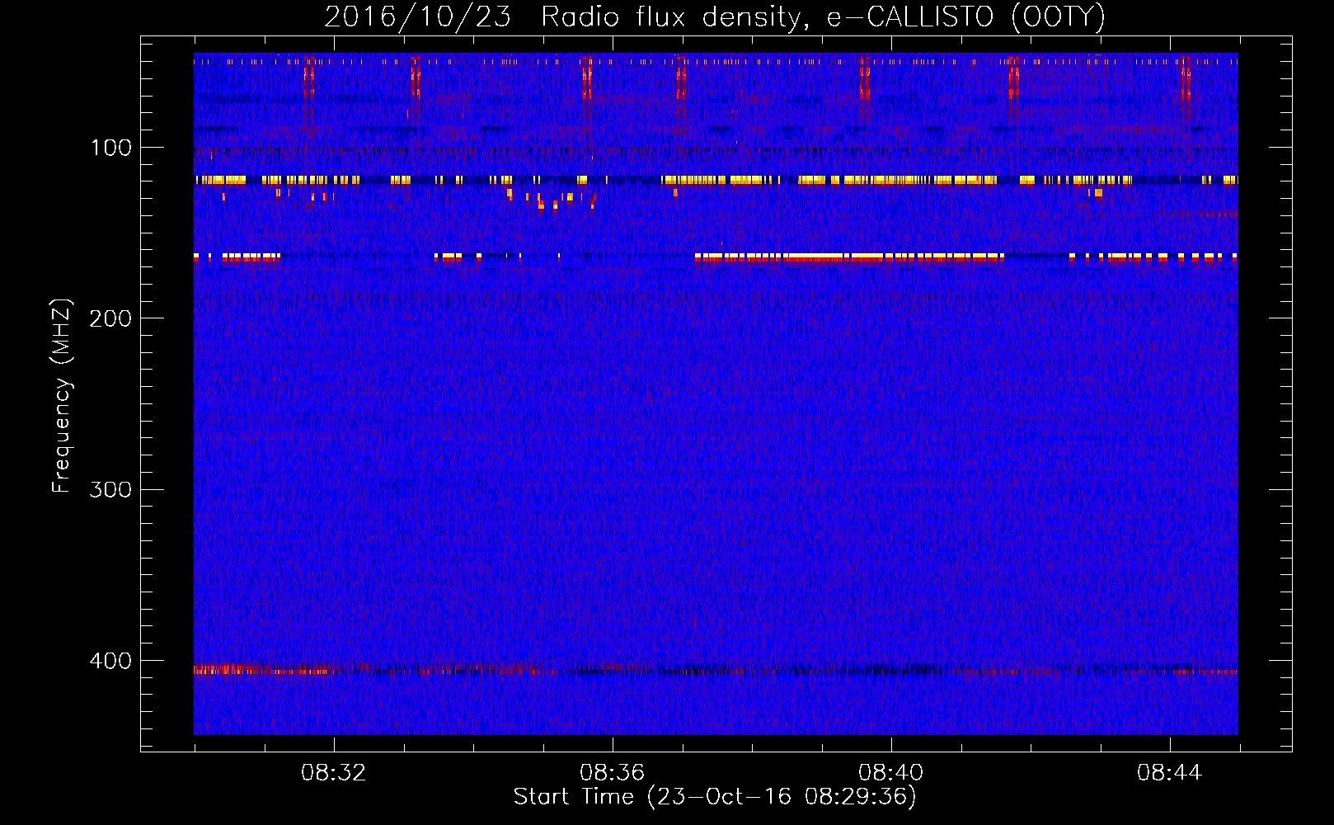
Task: Click the '400' frequency tick label
Action: coord(111,661)
